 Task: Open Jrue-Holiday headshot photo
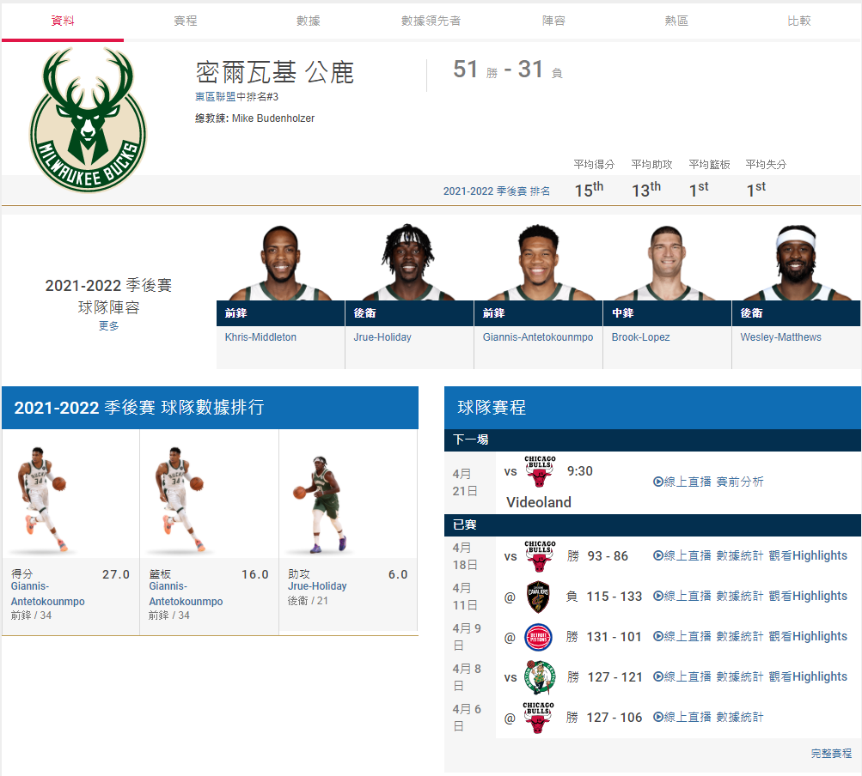pos(408,262)
